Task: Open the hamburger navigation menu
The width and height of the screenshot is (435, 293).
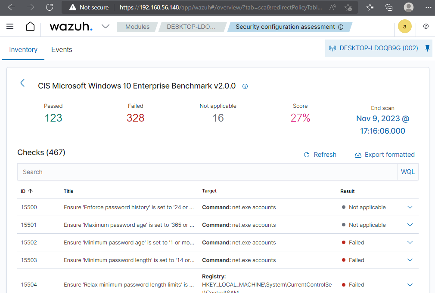Action: coord(10,26)
